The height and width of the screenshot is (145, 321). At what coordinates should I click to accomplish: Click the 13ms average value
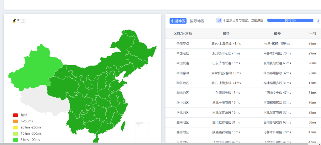313,83
